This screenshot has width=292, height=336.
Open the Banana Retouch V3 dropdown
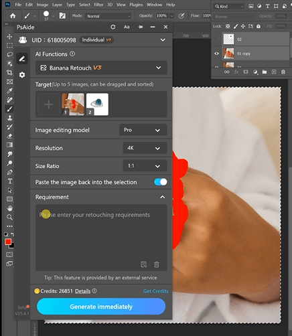pos(101,68)
